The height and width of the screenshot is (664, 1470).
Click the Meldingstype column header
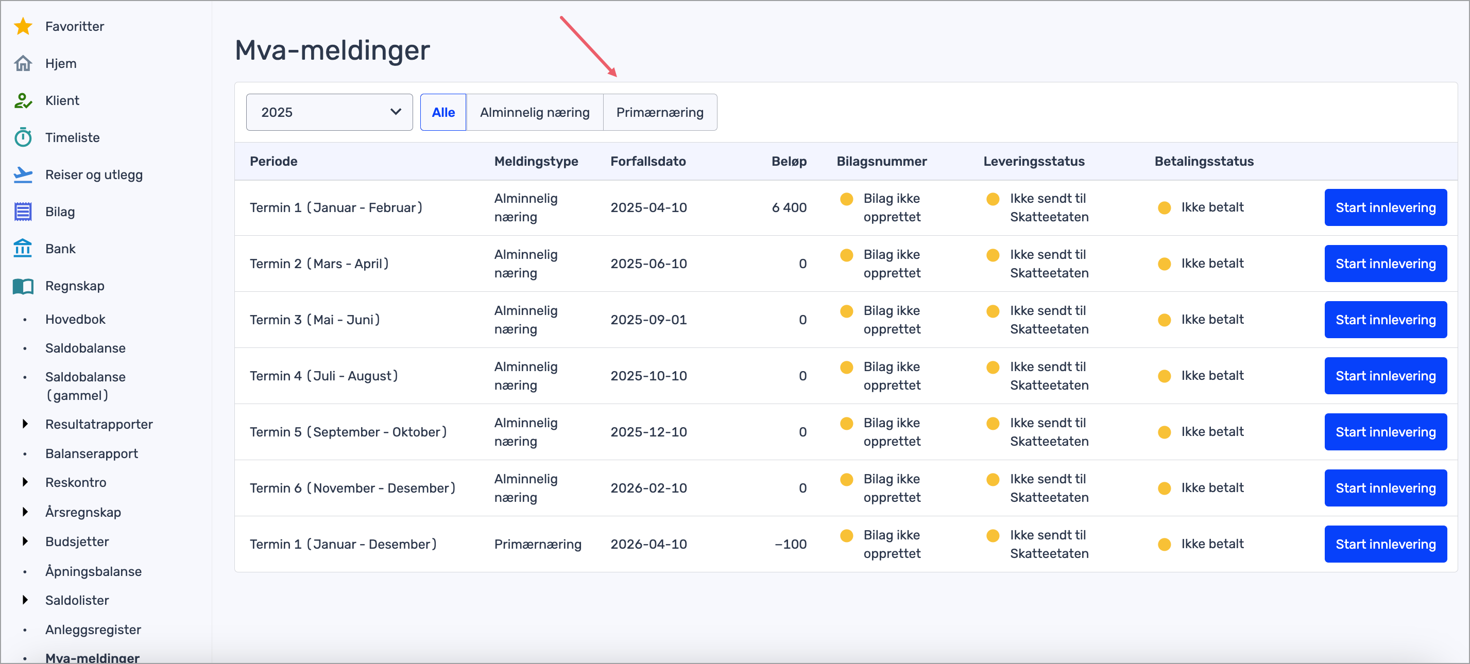tap(536, 162)
